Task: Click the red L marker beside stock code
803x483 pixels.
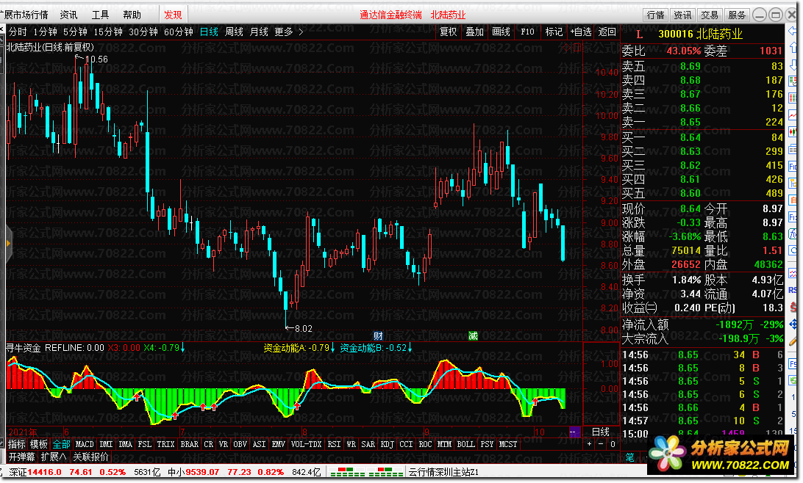Action: pos(639,34)
